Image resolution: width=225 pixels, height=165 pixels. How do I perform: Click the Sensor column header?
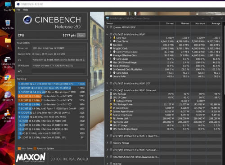132,23
